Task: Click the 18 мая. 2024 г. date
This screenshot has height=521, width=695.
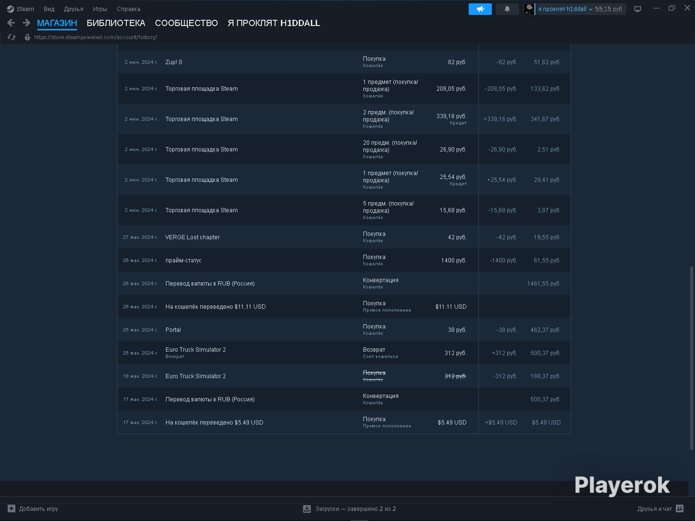Action: click(x=140, y=376)
